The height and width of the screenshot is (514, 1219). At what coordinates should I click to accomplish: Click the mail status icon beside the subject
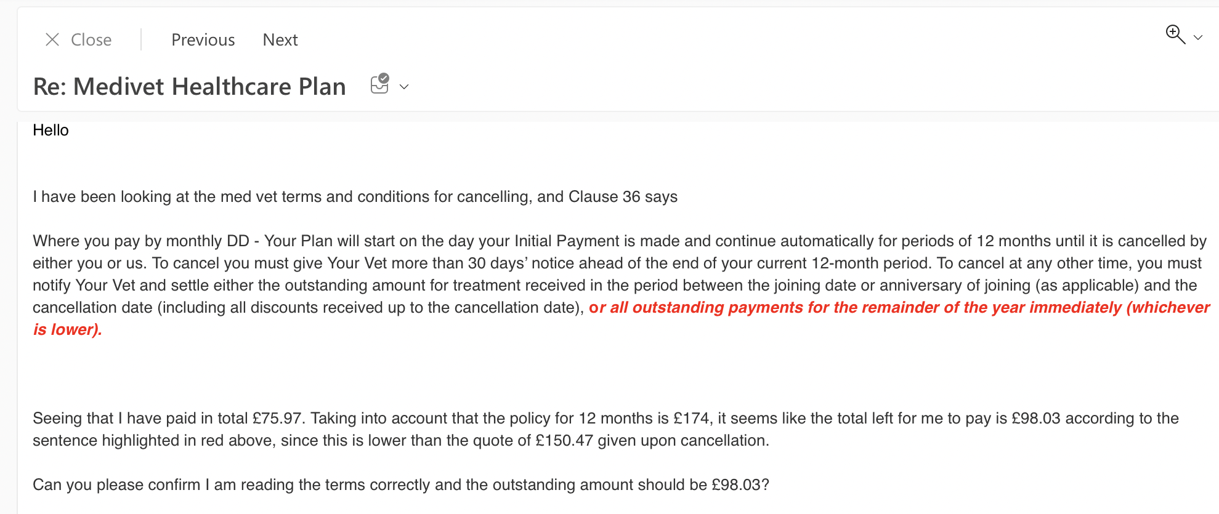coord(380,84)
